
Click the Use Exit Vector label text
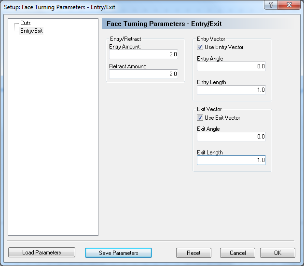point(222,118)
